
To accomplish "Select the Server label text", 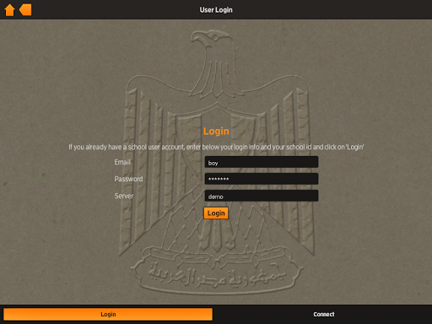I will click(124, 196).
